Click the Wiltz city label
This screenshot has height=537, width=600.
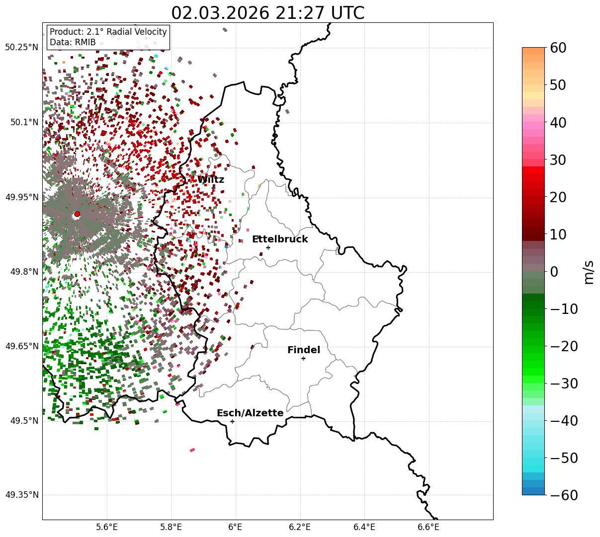(211, 180)
